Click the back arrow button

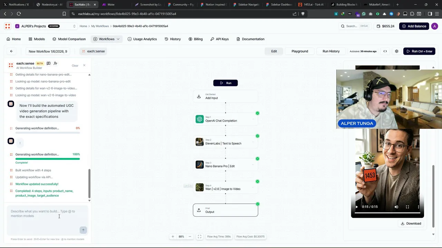pos(11,51)
